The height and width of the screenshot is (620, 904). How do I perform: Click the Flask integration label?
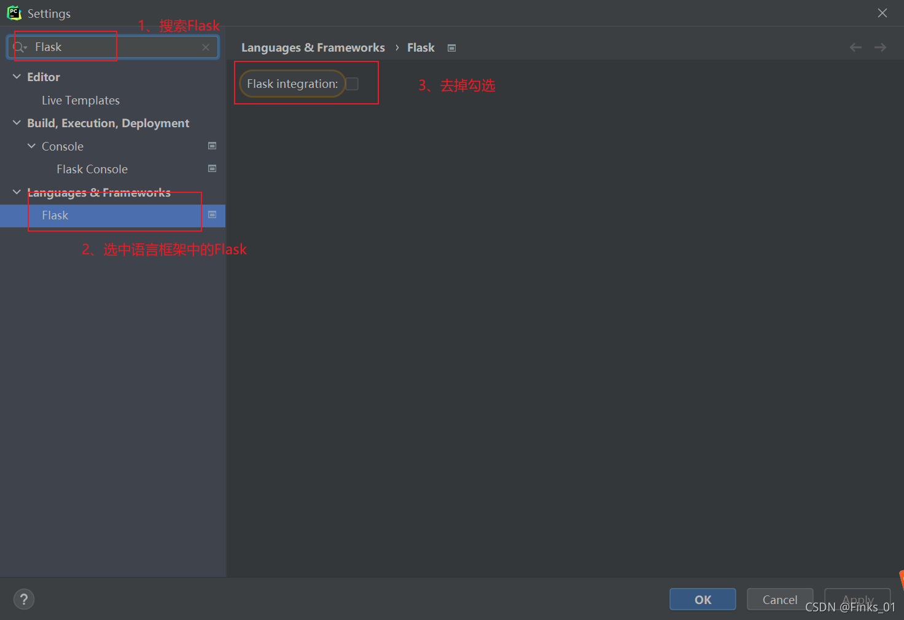[292, 84]
